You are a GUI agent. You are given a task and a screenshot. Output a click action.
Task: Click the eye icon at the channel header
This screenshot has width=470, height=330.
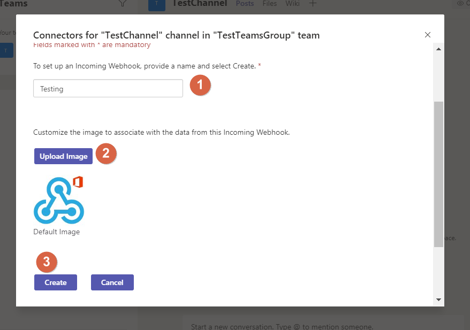[460, 3]
